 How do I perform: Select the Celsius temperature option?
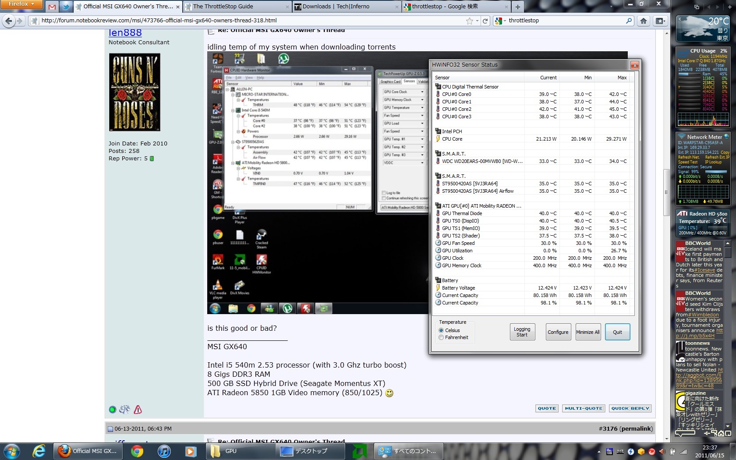[x=441, y=330]
